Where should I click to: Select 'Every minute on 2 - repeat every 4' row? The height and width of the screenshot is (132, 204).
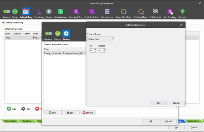[65, 53]
